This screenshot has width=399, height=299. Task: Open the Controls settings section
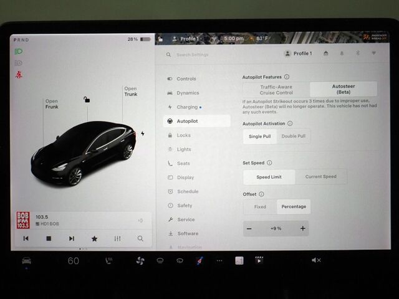[x=186, y=79]
